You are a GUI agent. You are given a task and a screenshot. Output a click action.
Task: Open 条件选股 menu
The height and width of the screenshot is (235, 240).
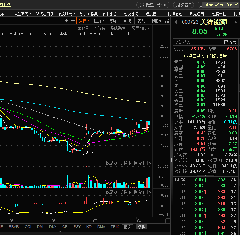coord(109,14)
